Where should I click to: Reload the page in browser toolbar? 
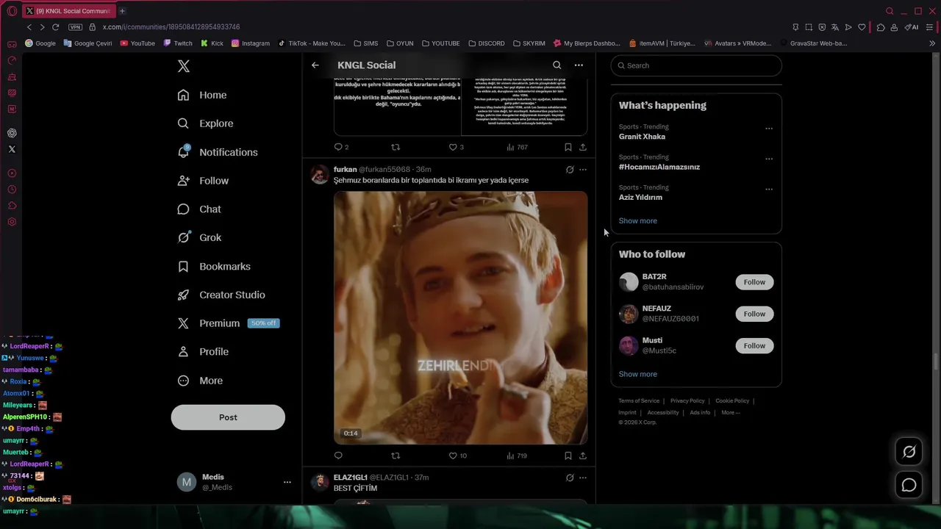[55, 27]
